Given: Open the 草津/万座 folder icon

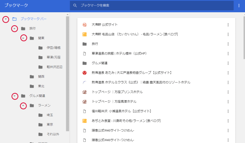Looking at the screenshot, I should (x=41, y=57).
